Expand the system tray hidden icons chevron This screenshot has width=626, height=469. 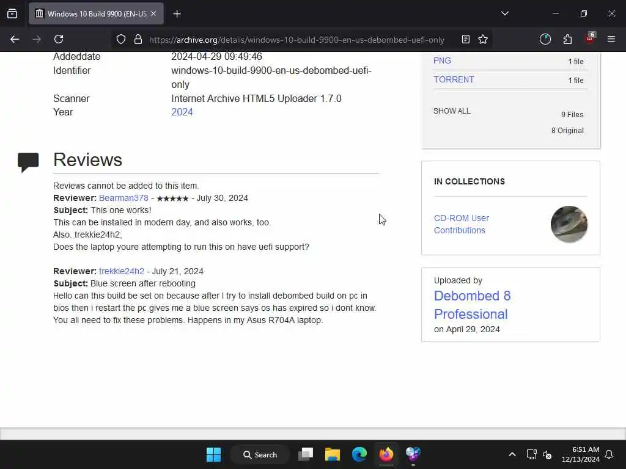(x=512, y=454)
